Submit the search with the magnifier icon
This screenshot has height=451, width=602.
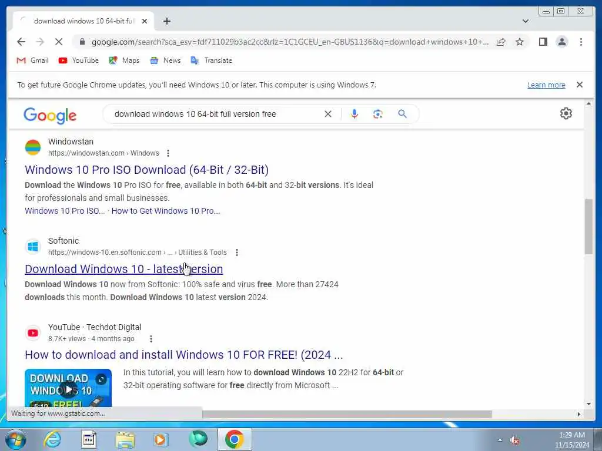(x=402, y=114)
